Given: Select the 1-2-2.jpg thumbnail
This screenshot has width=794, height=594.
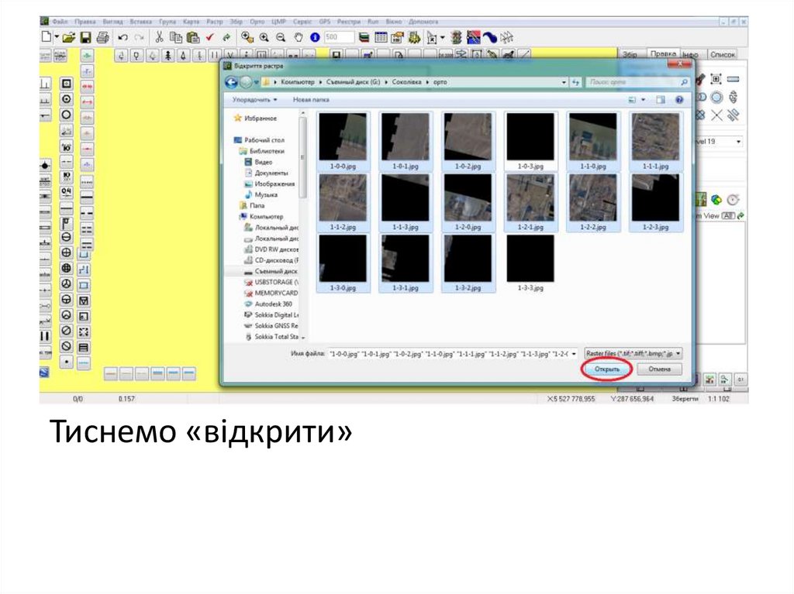Looking at the screenshot, I should tap(593, 202).
